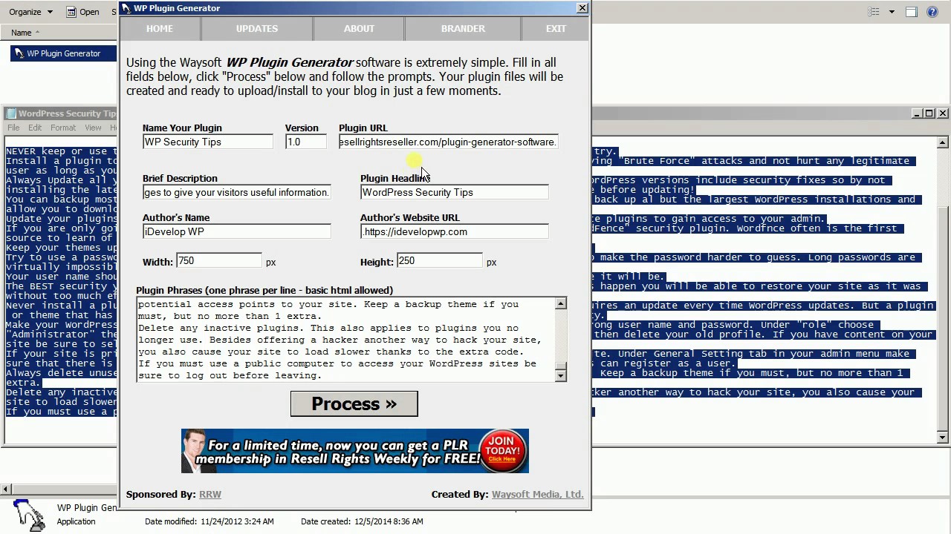Click Notepad vertical scrollbar down arrow
Image resolution: width=951 pixels, height=534 pixels.
tap(943, 438)
